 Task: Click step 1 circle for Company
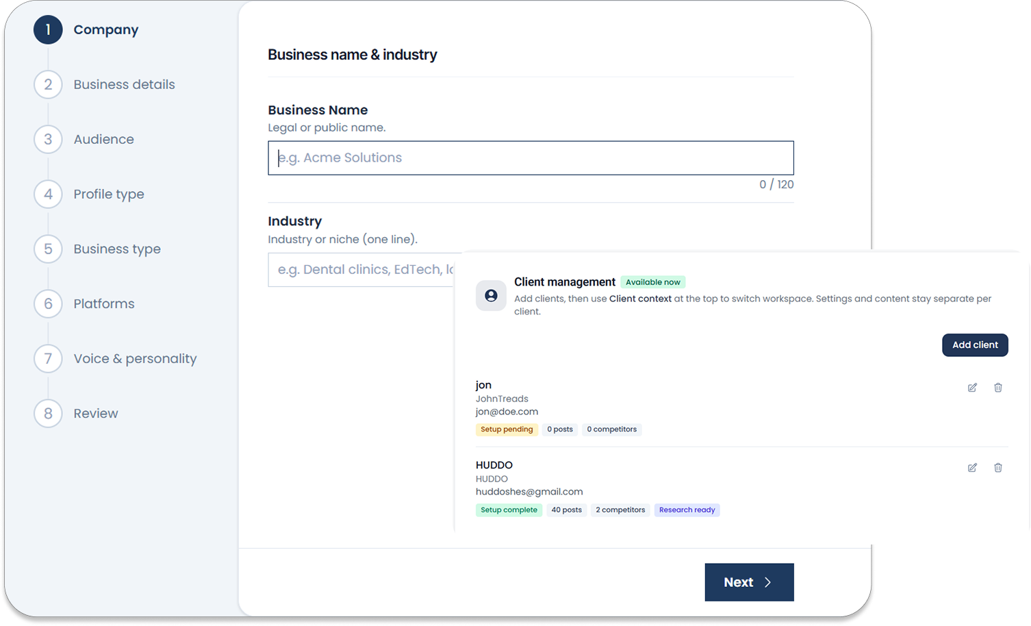(x=48, y=29)
